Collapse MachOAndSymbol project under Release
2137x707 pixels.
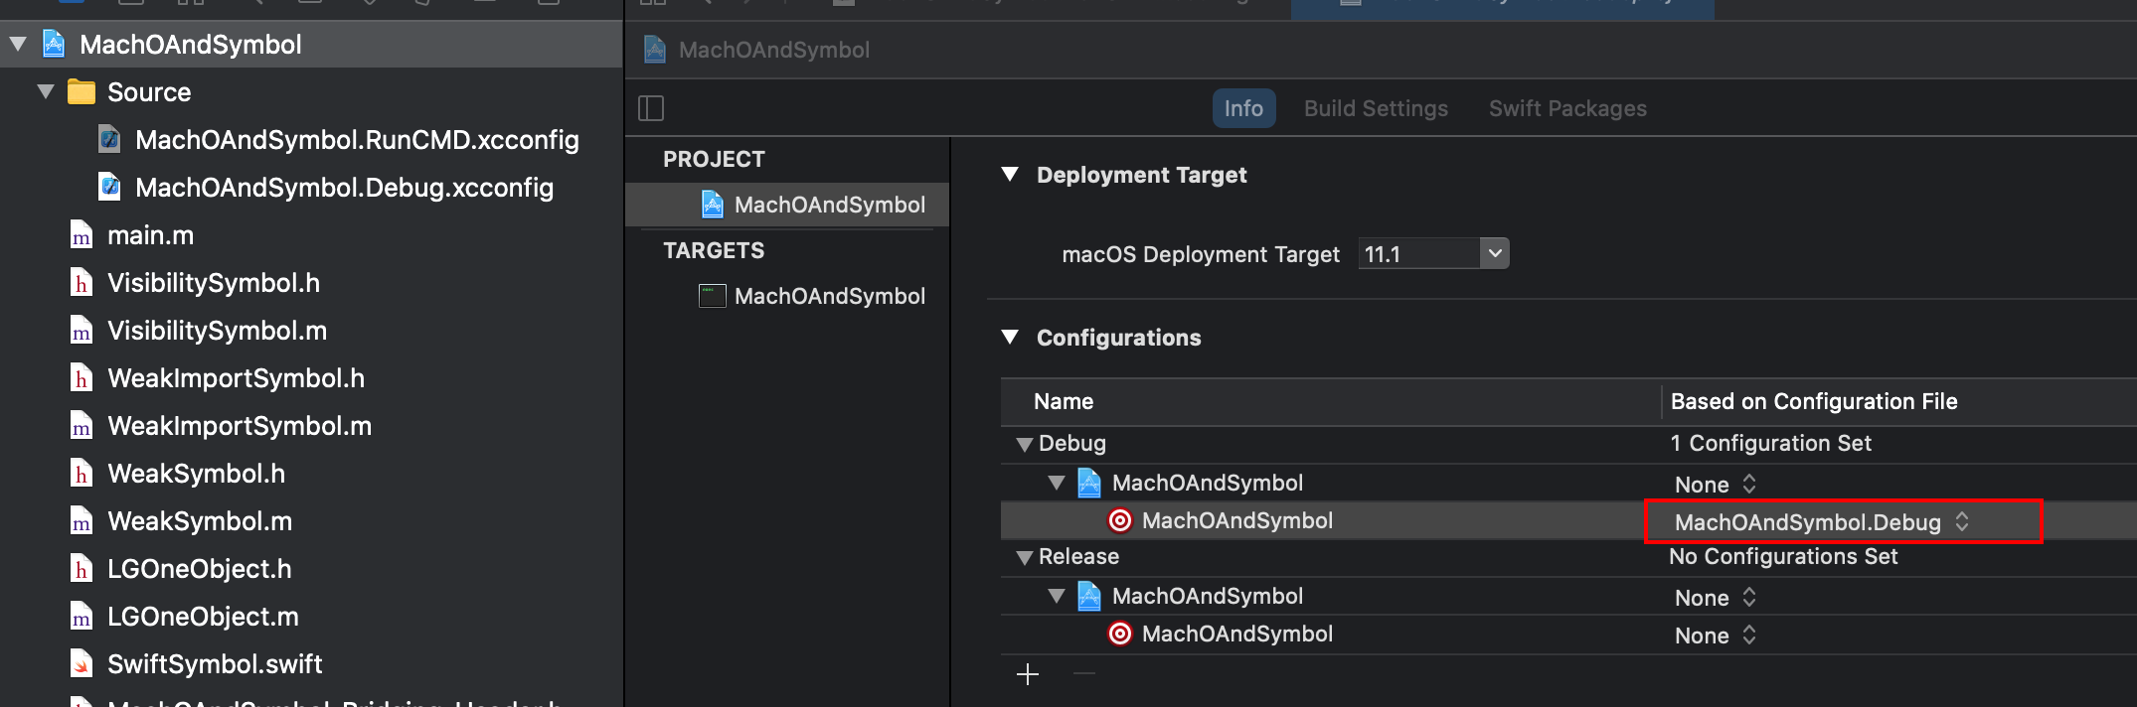click(1057, 596)
